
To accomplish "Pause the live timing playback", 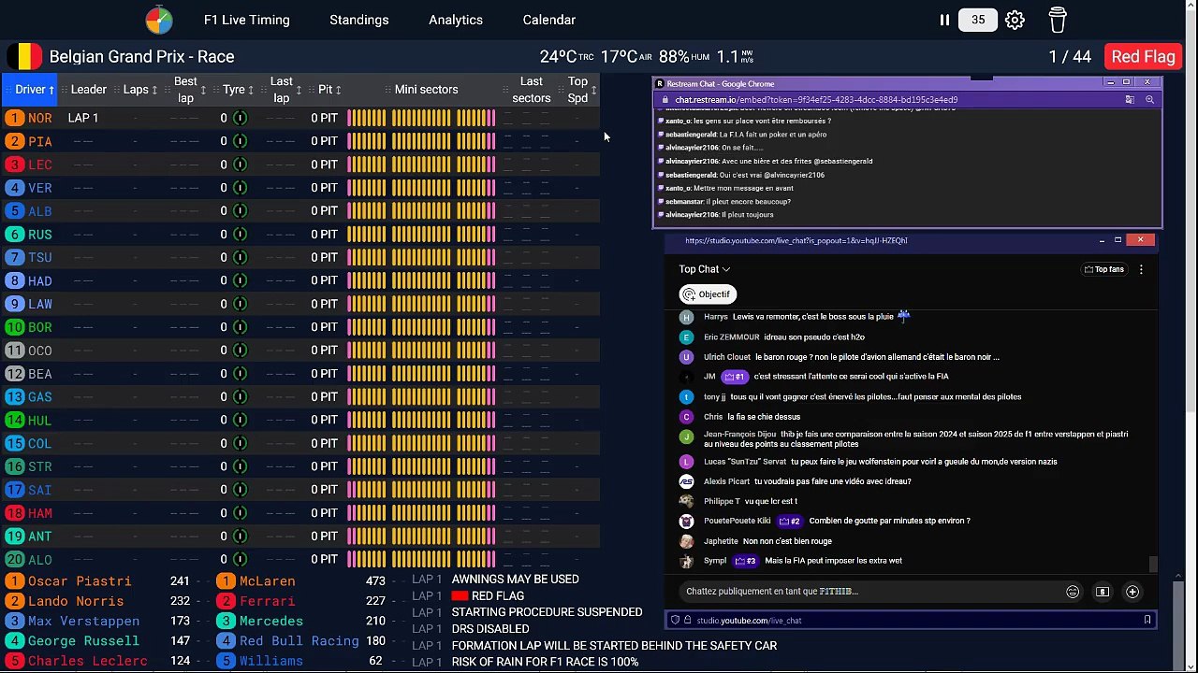I will pyautogui.click(x=944, y=20).
